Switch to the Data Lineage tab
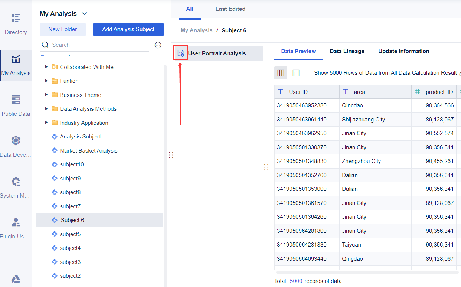The image size is (461, 287). [347, 51]
